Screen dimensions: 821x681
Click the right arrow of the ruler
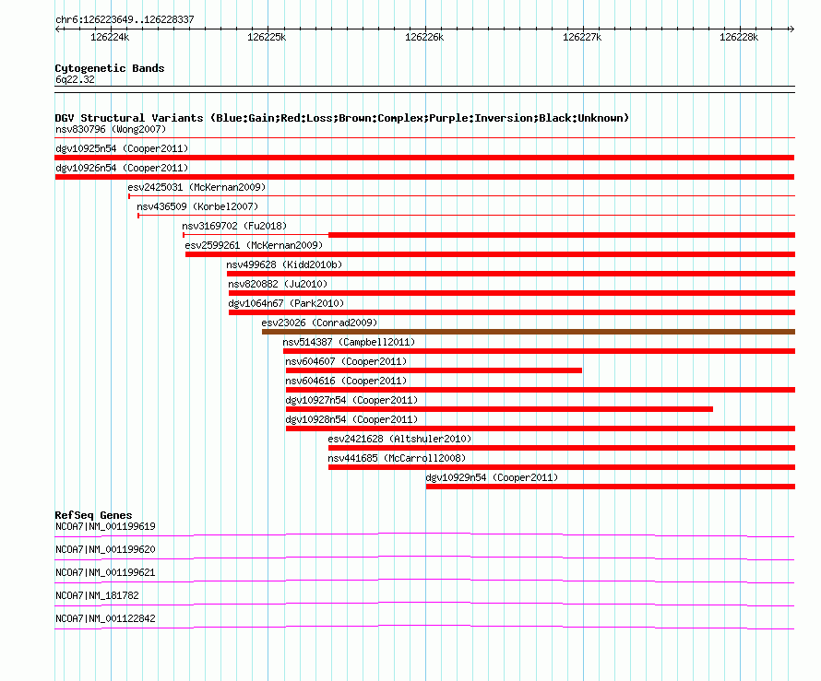coord(791,29)
